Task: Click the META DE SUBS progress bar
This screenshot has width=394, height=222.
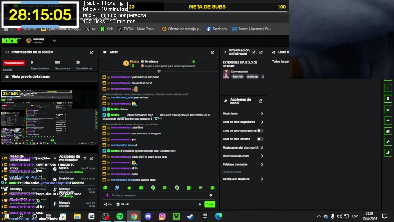Action: pyautogui.click(x=207, y=7)
